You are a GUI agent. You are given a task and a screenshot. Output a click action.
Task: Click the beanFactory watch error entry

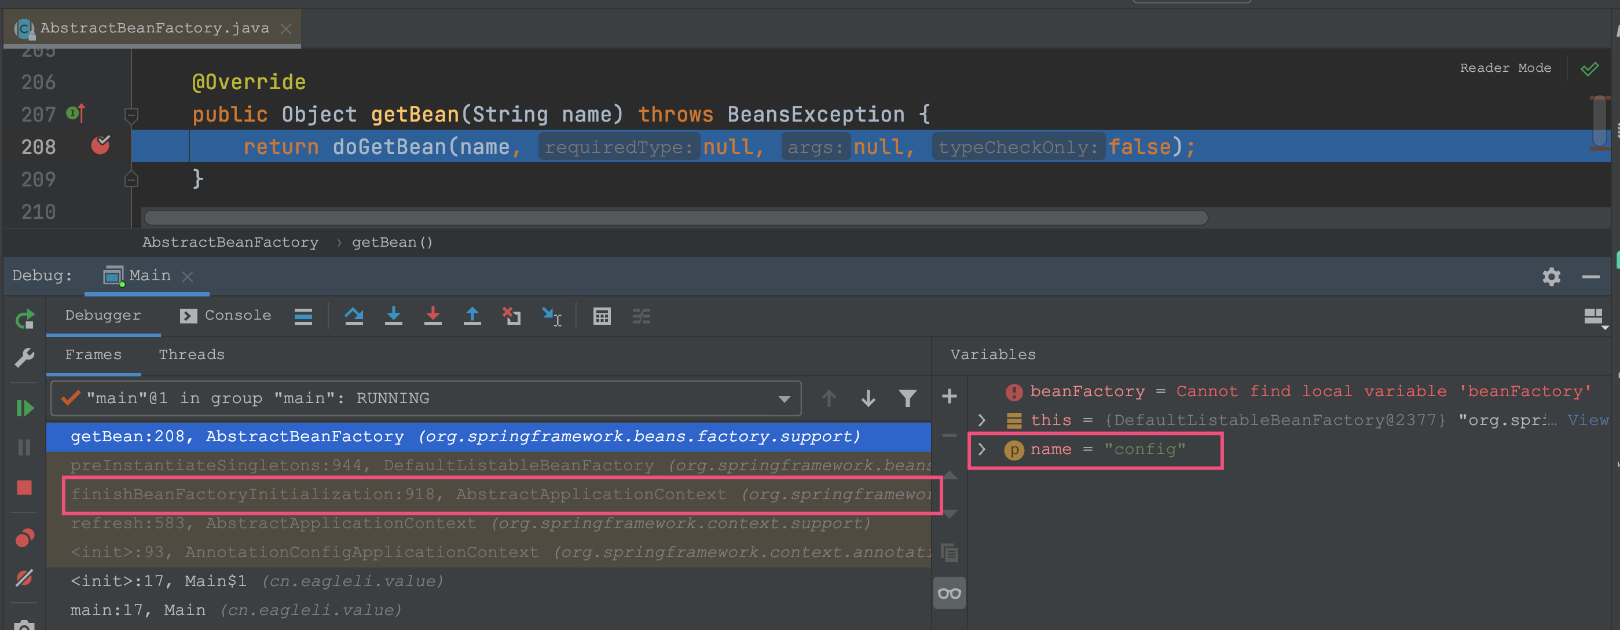(x=1298, y=391)
